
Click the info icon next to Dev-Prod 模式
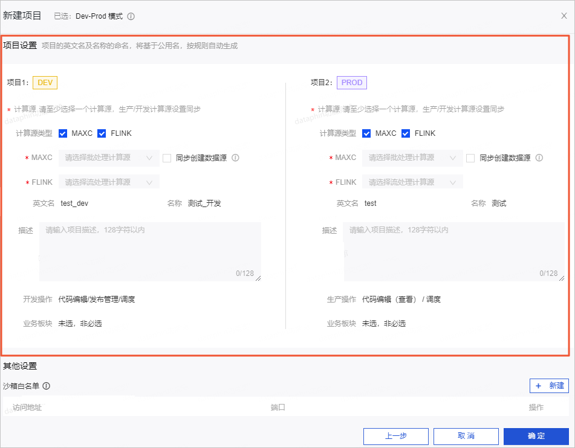coord(131,16)
